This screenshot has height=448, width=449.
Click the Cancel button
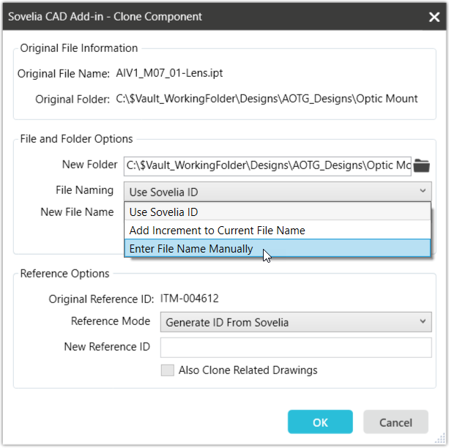[x=396, y=422]
